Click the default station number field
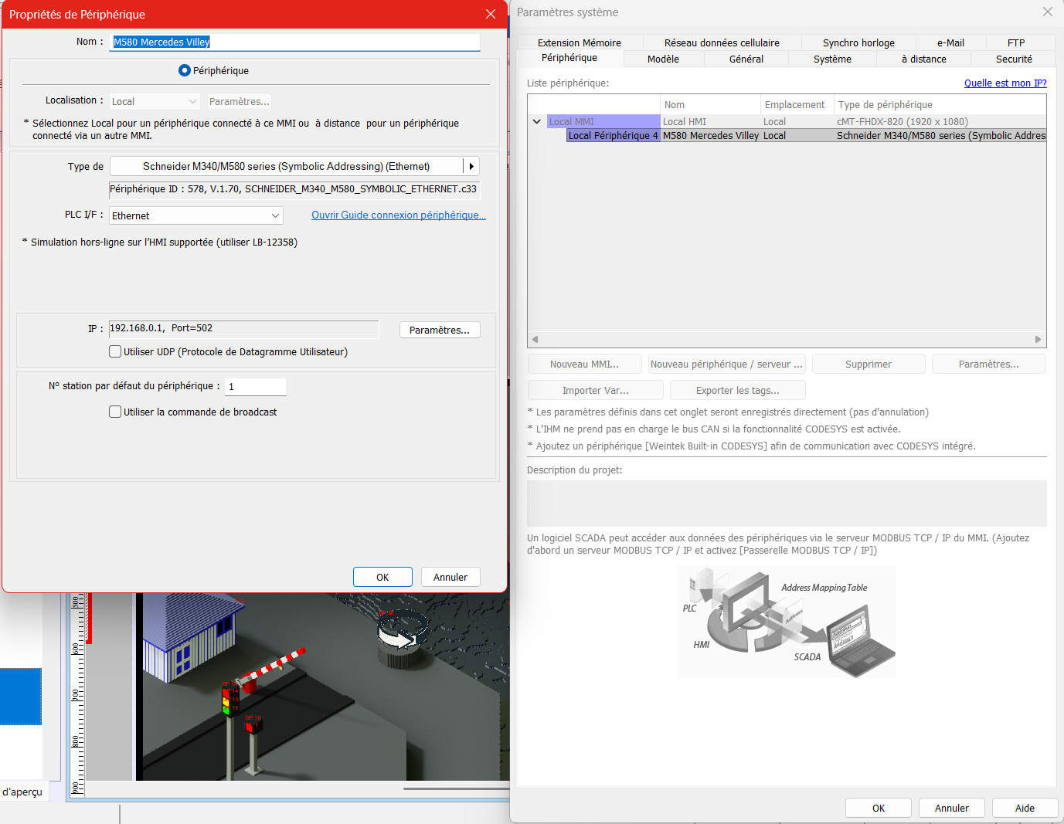Screen dimensions: 1064x824 pos(256,387)
